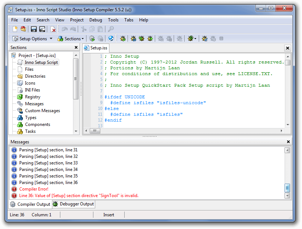Switch to the Debugger Output tab
Image resolution: width=302 pixels, height=229 pixels.
click(73, 204)
